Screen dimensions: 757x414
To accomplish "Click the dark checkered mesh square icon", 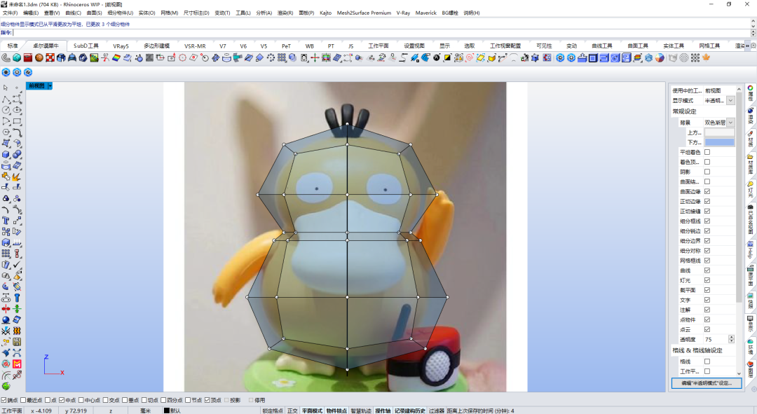I will point(150,58).
